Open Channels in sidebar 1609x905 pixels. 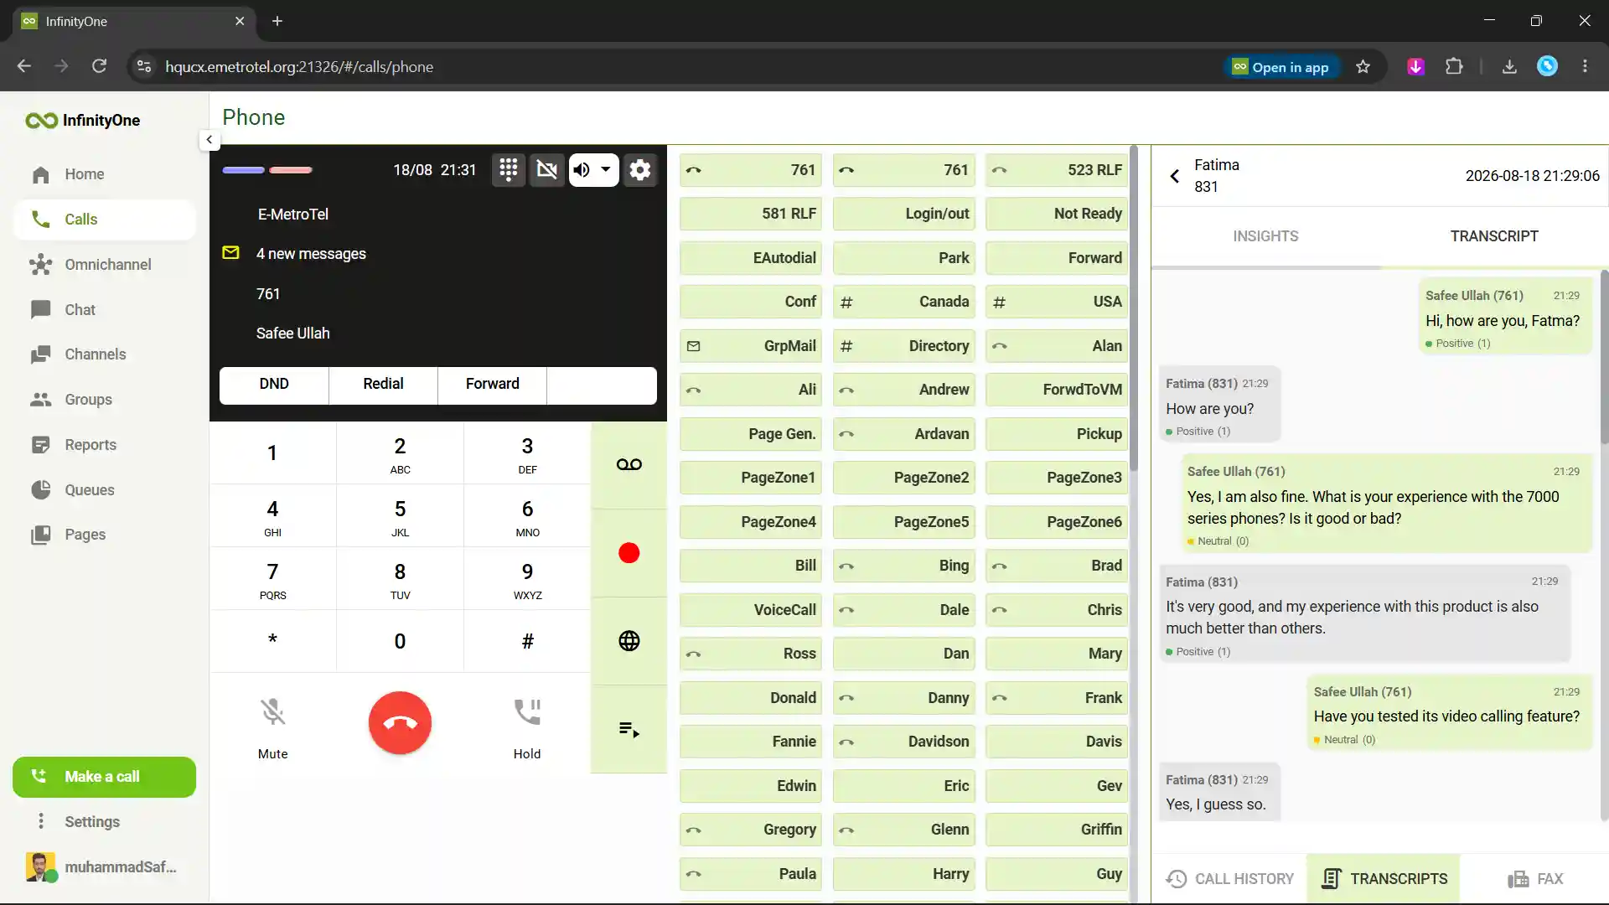pos(105,354)
